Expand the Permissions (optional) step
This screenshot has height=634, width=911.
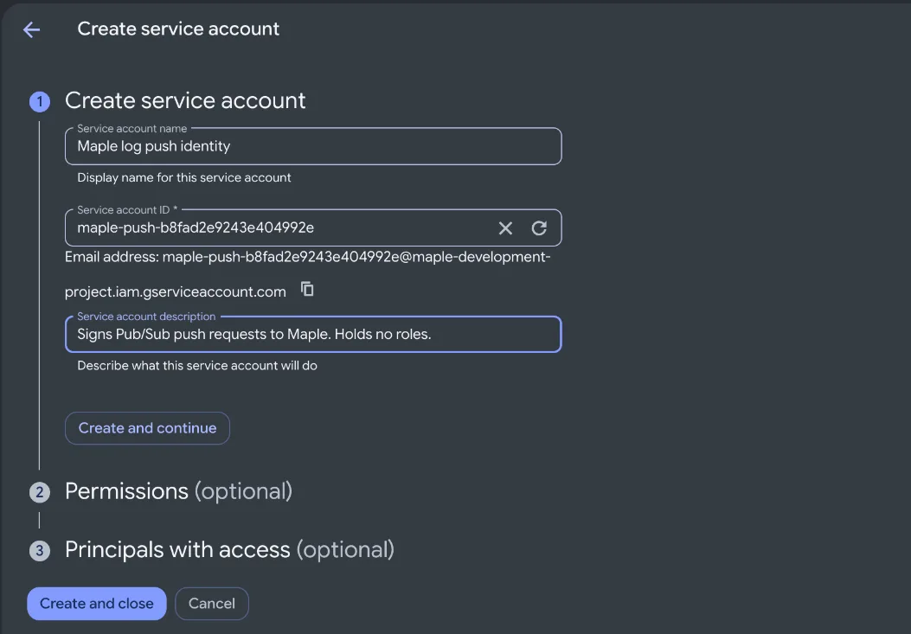[178, 491]
